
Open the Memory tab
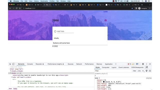pos(99,64)
